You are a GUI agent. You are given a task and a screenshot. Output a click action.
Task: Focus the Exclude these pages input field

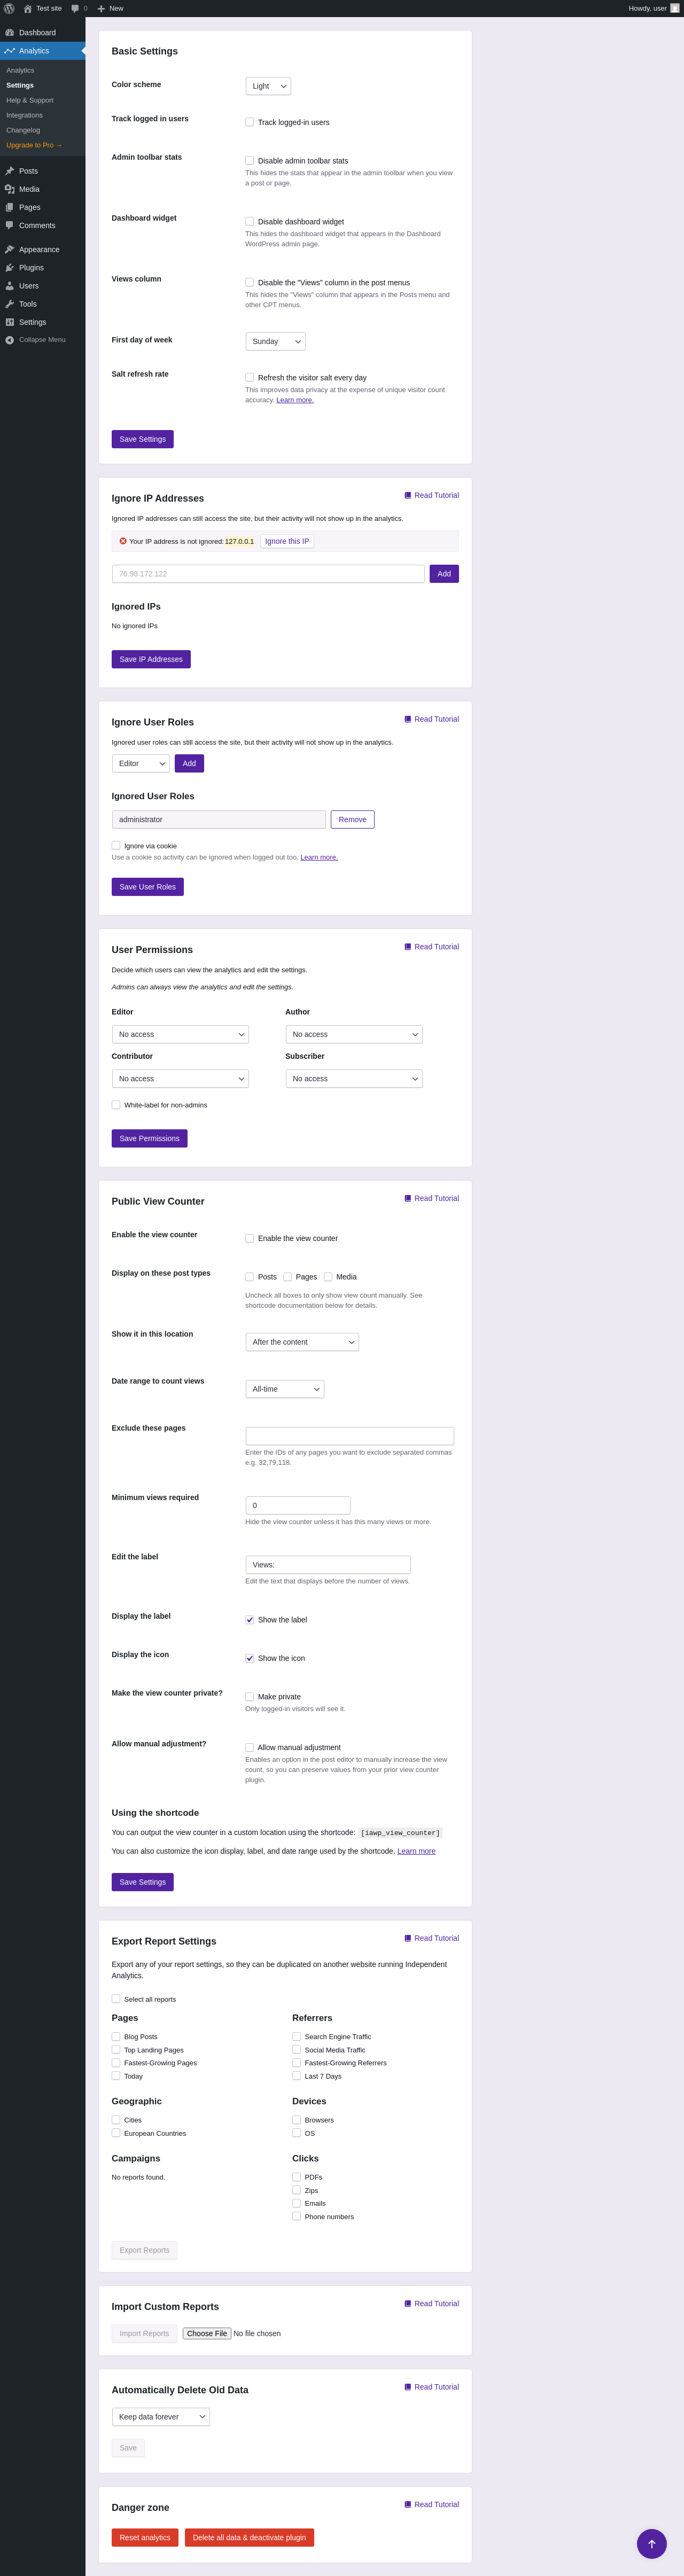point(349,1435)
